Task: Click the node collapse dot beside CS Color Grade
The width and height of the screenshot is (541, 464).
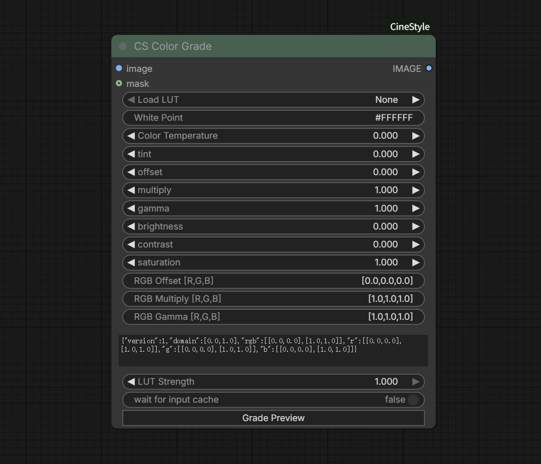Action: click(x=122, y=46)
